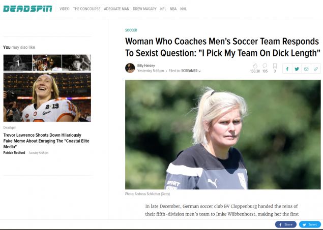The image size is (323, 230).
Task: Click the Patrick Redford author link
Action: pyautogui.click(x=14, y=152)
